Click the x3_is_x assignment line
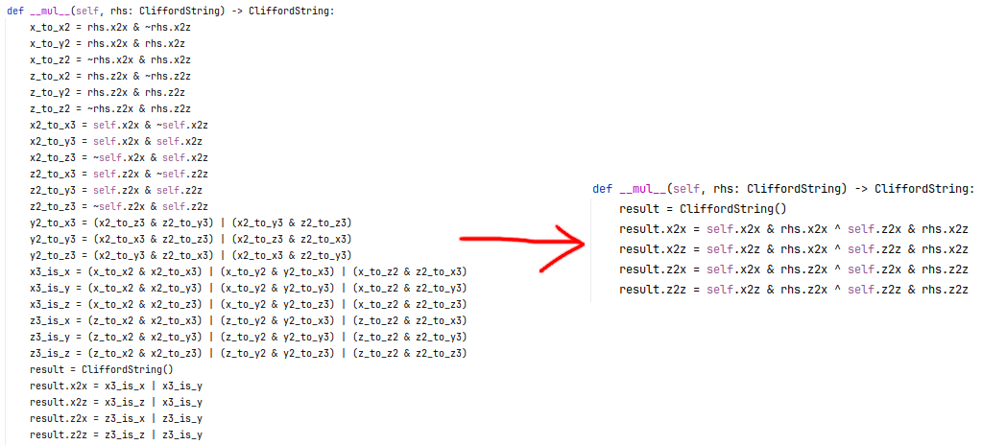The image size is (982, 445). coord(248,271)
